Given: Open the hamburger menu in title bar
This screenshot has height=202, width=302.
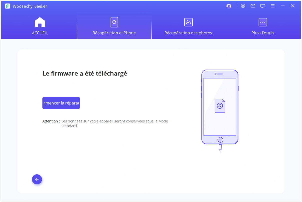Looking at the screenshot, I should pos(273,6).
